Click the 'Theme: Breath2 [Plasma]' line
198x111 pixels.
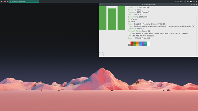tap(146, 24)
